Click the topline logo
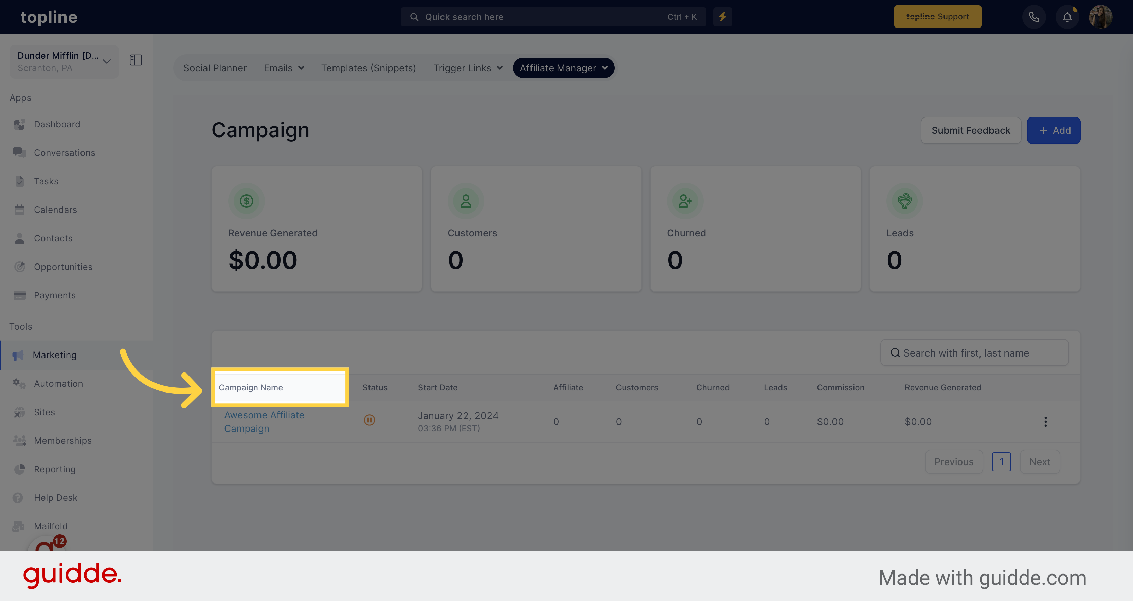1133x601 pixels. [x=49, y=17]
